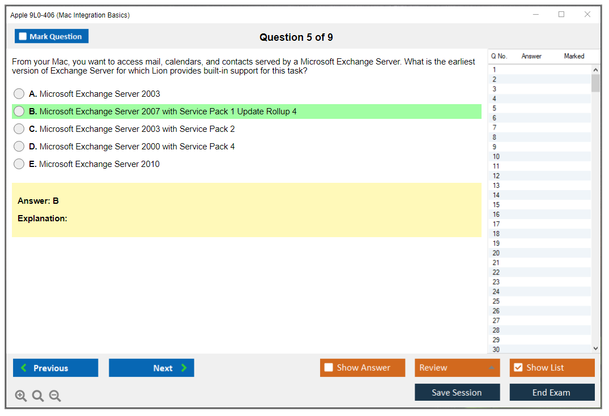Screen dimensions: 609x416
Task: Click the zoom out magnifier icon
Action: (x=55, y=396)
